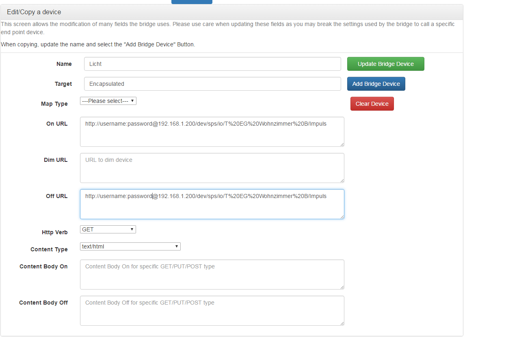
Task: Click the Add Bridge Device button
Action: pos(376,84)
